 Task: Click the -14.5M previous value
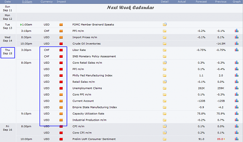221,43
